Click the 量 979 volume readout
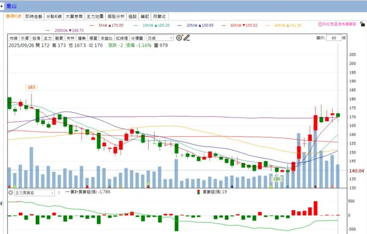The width and height of the screenshot is (367, 234). click(161, 46)
